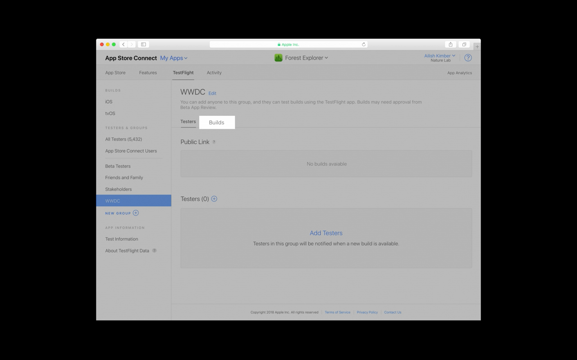This screenshot has height=360, width=577.
Task: Select the Beta Testers group
Action: coord(118,166)
